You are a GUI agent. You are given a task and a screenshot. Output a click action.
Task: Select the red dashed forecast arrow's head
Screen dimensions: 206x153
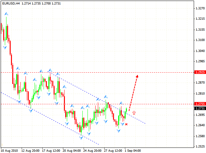click(x=137, y=76)
